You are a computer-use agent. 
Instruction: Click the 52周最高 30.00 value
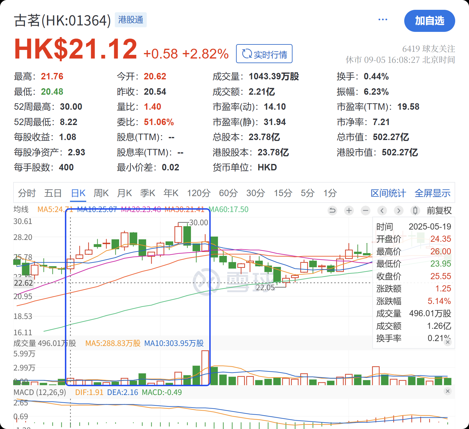pos(71,107)
